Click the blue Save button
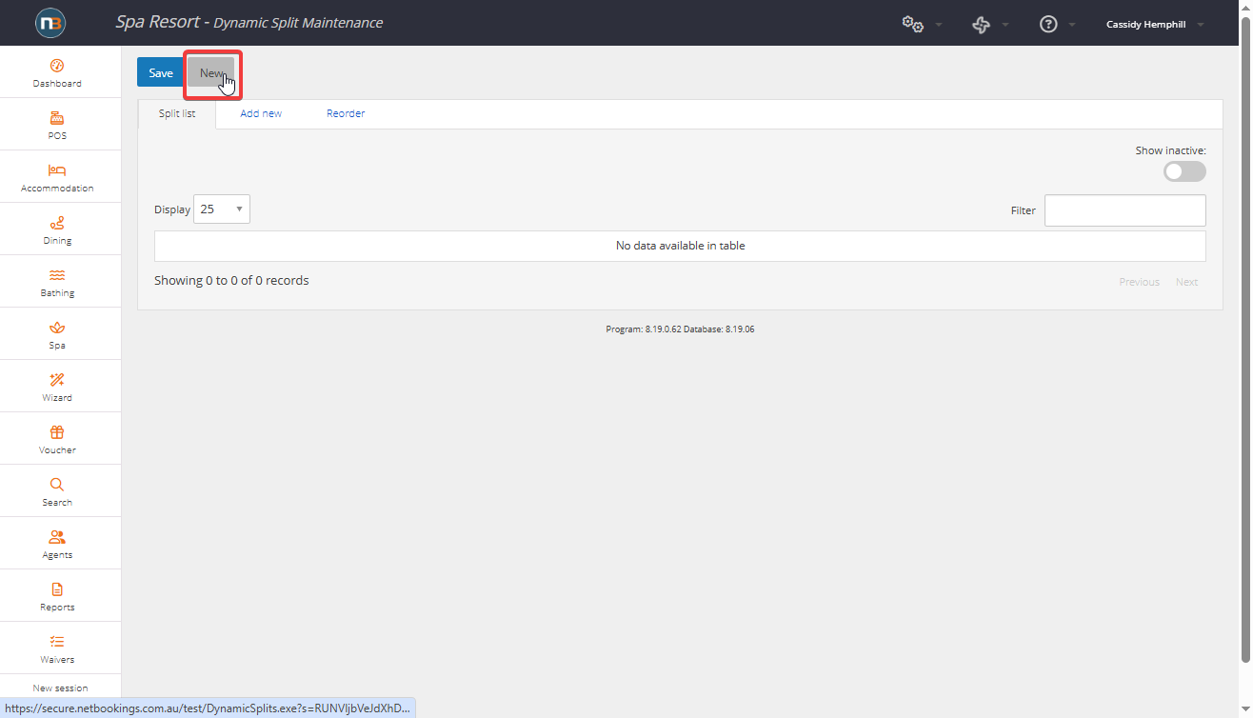The image size is (1253, 718). (x=161, y=73)
